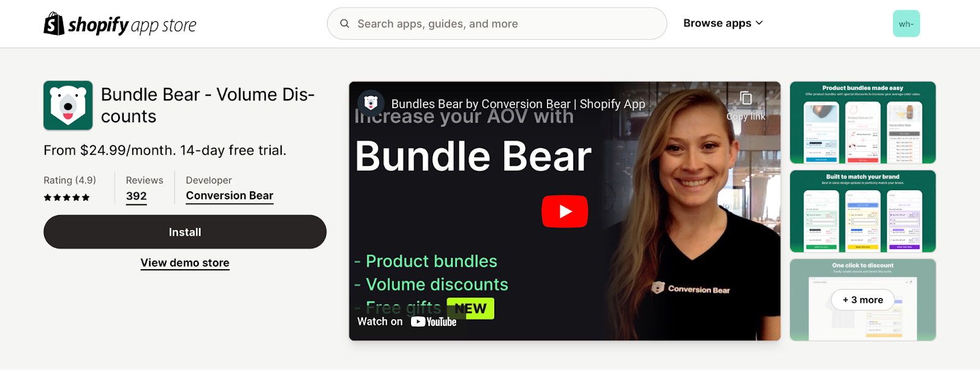
Task: Open Built to match your brand thumbnail
Action: (x=863, y=211)
